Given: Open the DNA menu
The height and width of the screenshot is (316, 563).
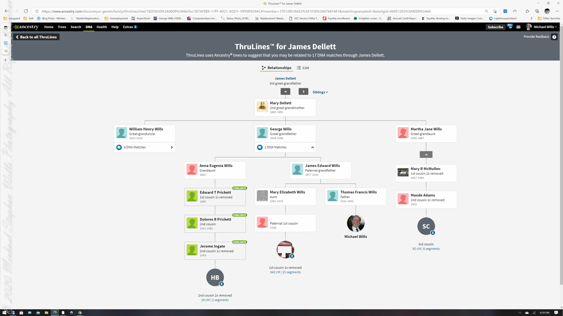Looking at the screenshot, I should [x=89, y=27].
